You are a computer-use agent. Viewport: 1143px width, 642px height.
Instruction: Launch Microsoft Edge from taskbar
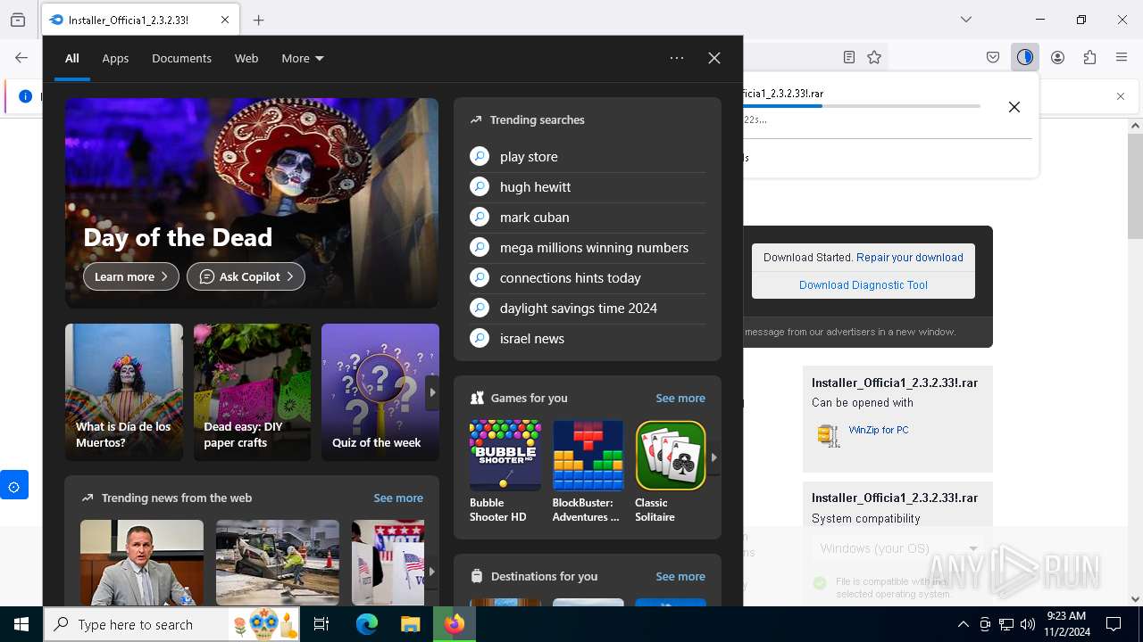366,624
